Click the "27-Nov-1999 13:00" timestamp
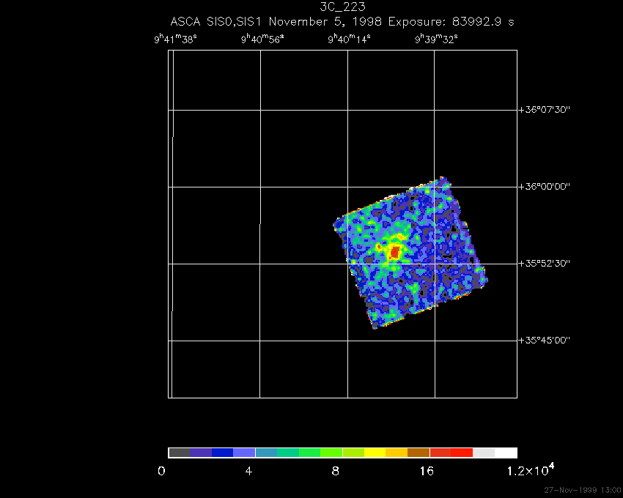Viewport: 623px width, 498px height. coord(583,490)
